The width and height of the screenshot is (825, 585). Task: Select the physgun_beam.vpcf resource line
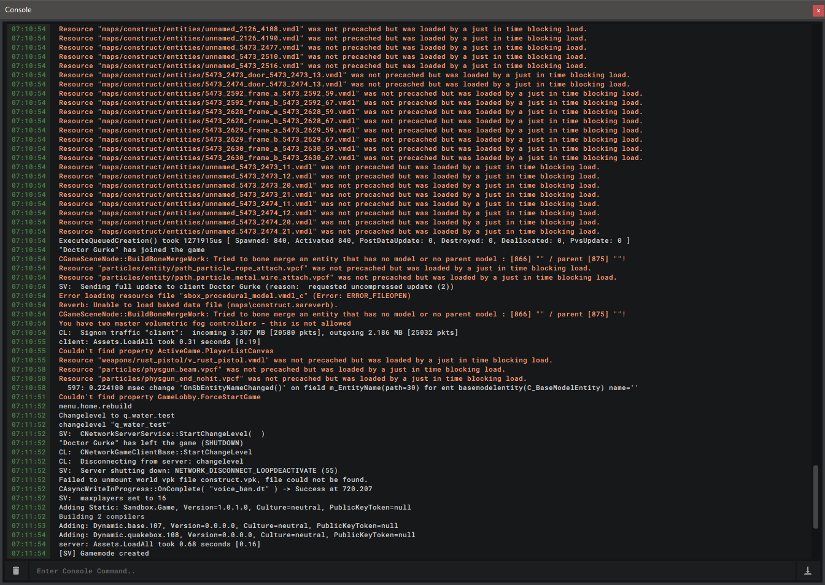point(282,369)
